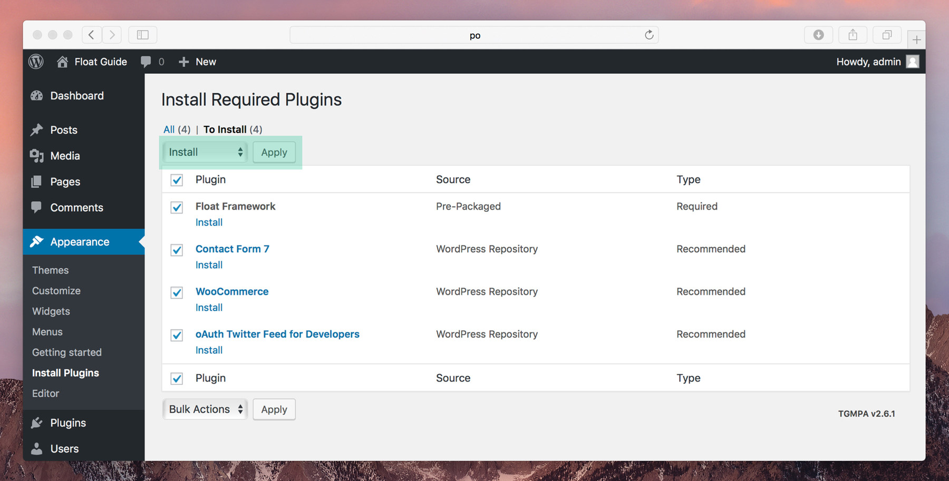Screen dimensions: 949x481
Task: Click the Float Guide site name
Action: tap(101, 62)
